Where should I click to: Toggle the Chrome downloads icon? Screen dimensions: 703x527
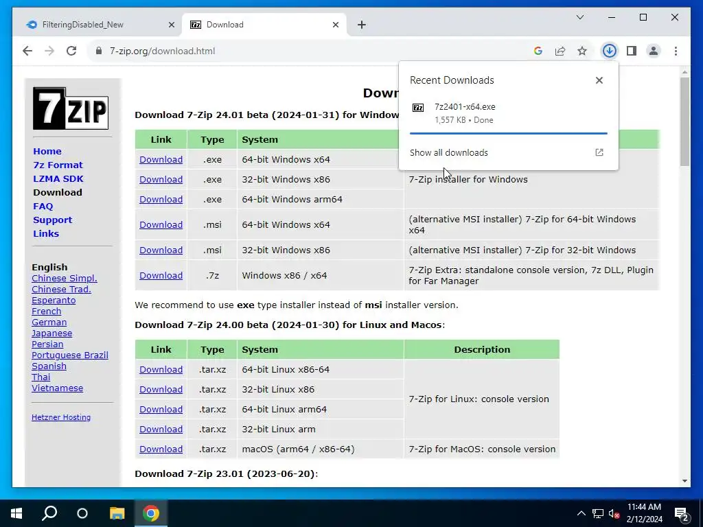(x=609, y=51)
